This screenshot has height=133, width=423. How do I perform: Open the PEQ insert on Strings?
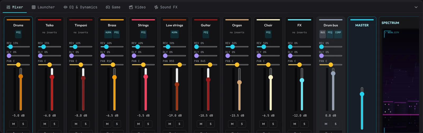click(143, 34)
